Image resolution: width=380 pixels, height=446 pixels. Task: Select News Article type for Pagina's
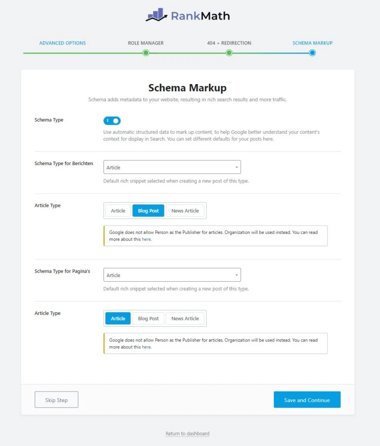pos(185,318)
